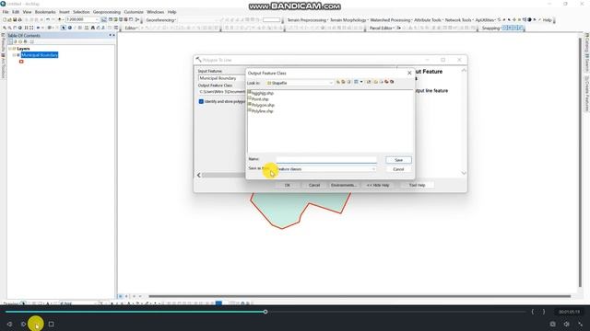This screenshot has height=331, width=590.
Task: Open Watershed Processing dropdown menu
Action: (391, 20)
